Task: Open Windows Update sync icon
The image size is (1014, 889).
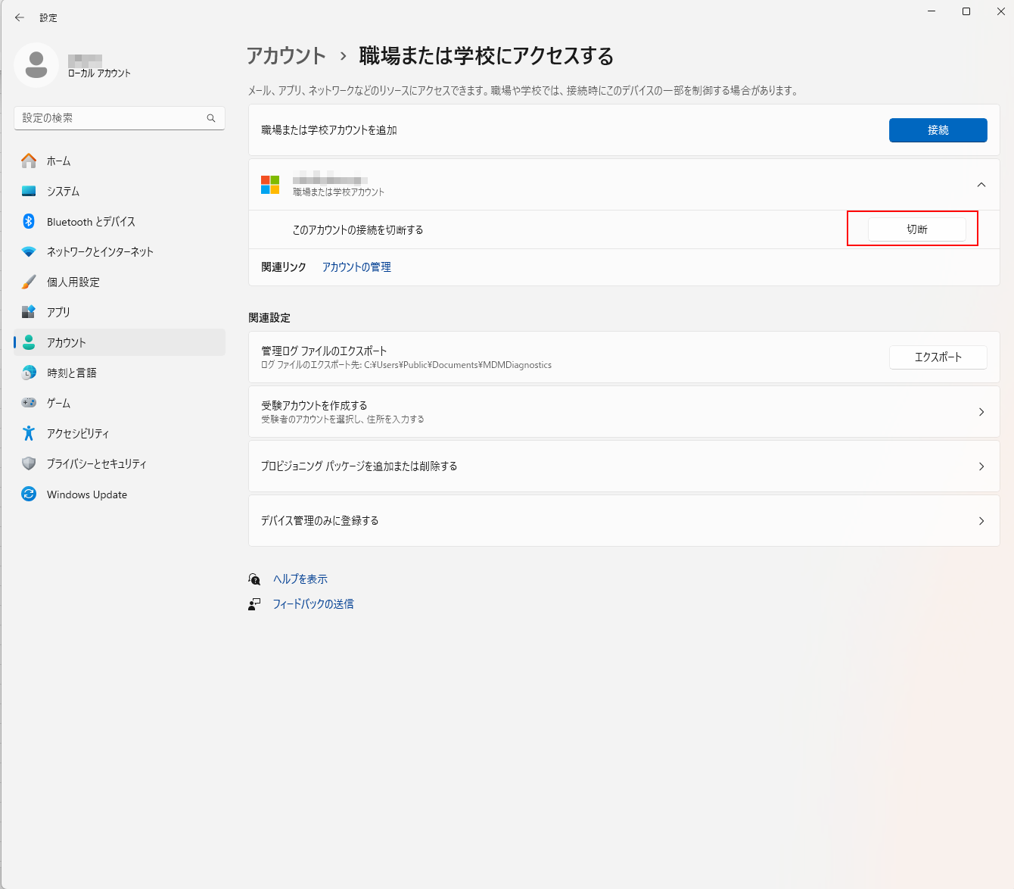Action: point(29,494)
